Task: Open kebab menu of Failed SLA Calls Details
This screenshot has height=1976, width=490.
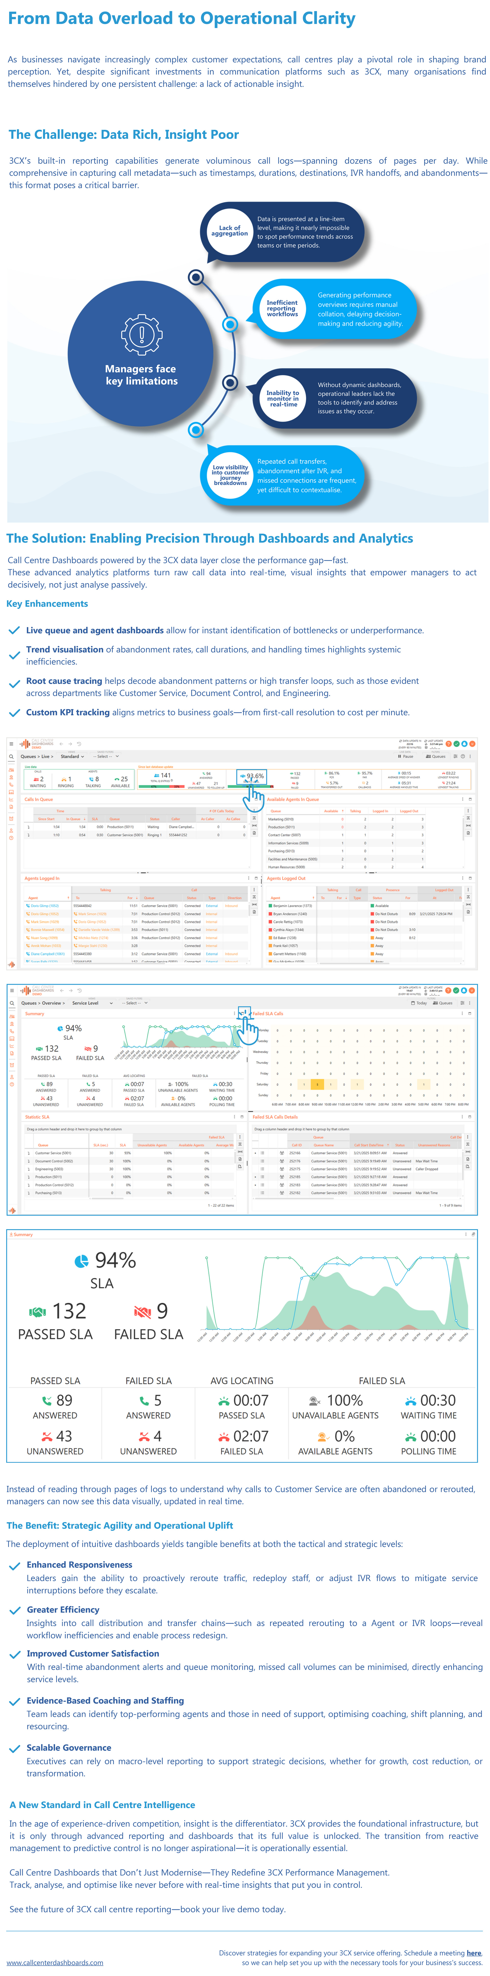Action: point(462,1117)
